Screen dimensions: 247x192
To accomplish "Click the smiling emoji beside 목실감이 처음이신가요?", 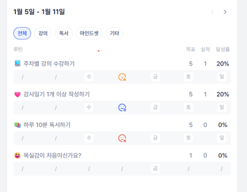I will [x=17, y=155].
